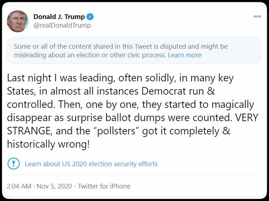Click the exclamation info icon
The image size is (269, 201).
point(14,164)
